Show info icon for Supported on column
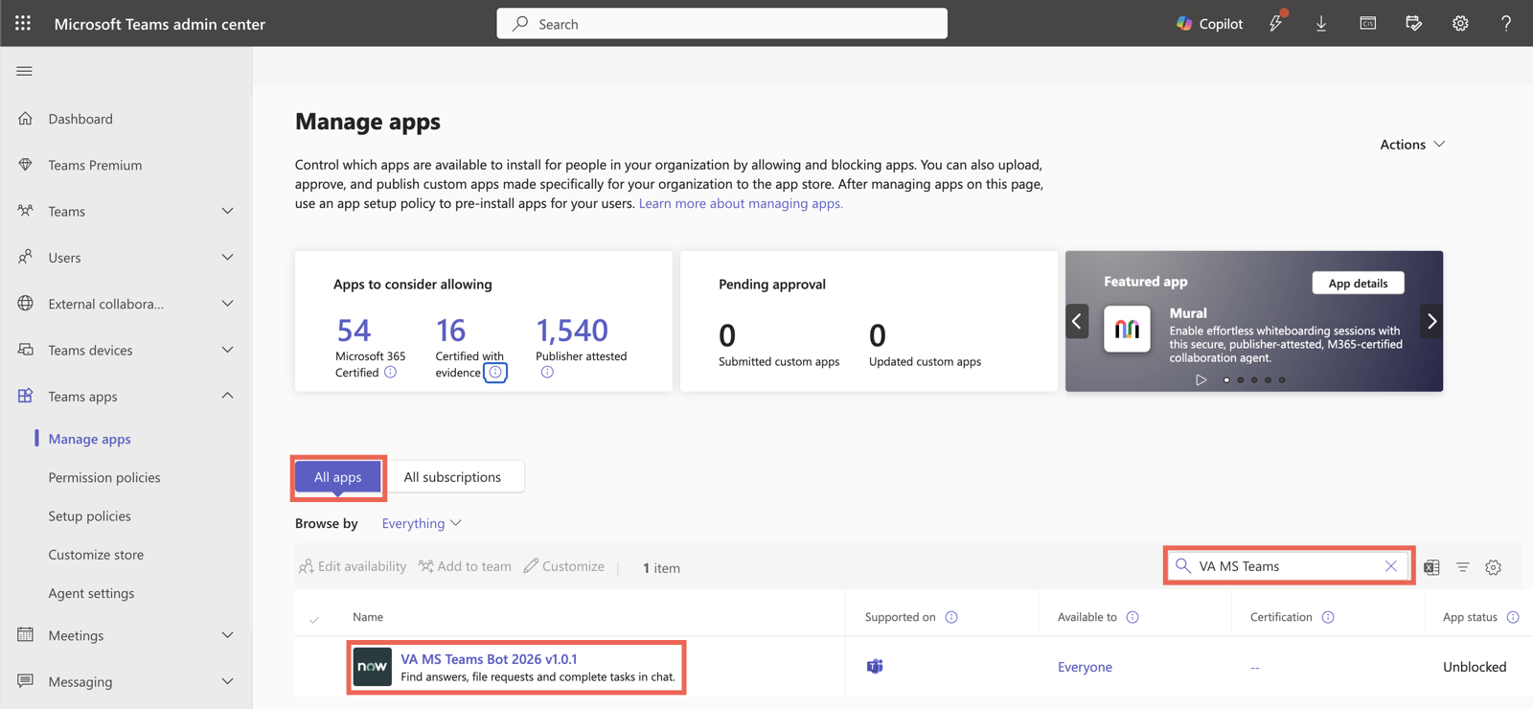 pyautogui.click(x=951, y=617)
